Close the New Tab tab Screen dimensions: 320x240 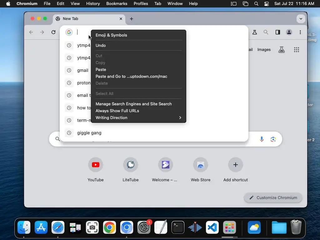click(x=121, y=19)
